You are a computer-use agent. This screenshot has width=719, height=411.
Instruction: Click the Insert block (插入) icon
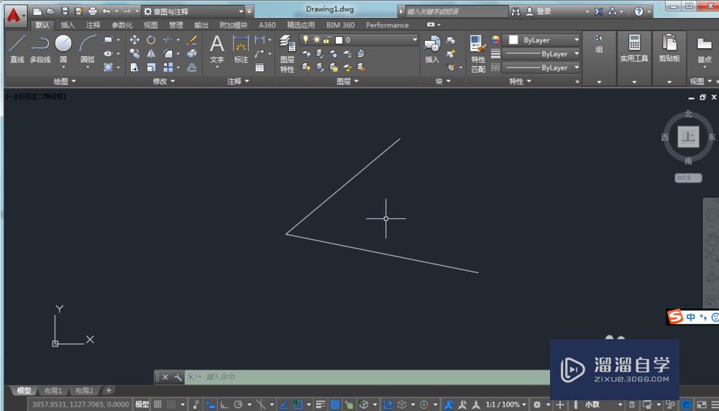432,50
